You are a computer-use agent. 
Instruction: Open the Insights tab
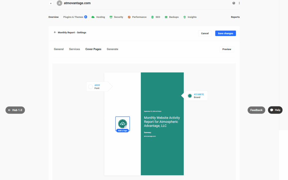(192, 17)
